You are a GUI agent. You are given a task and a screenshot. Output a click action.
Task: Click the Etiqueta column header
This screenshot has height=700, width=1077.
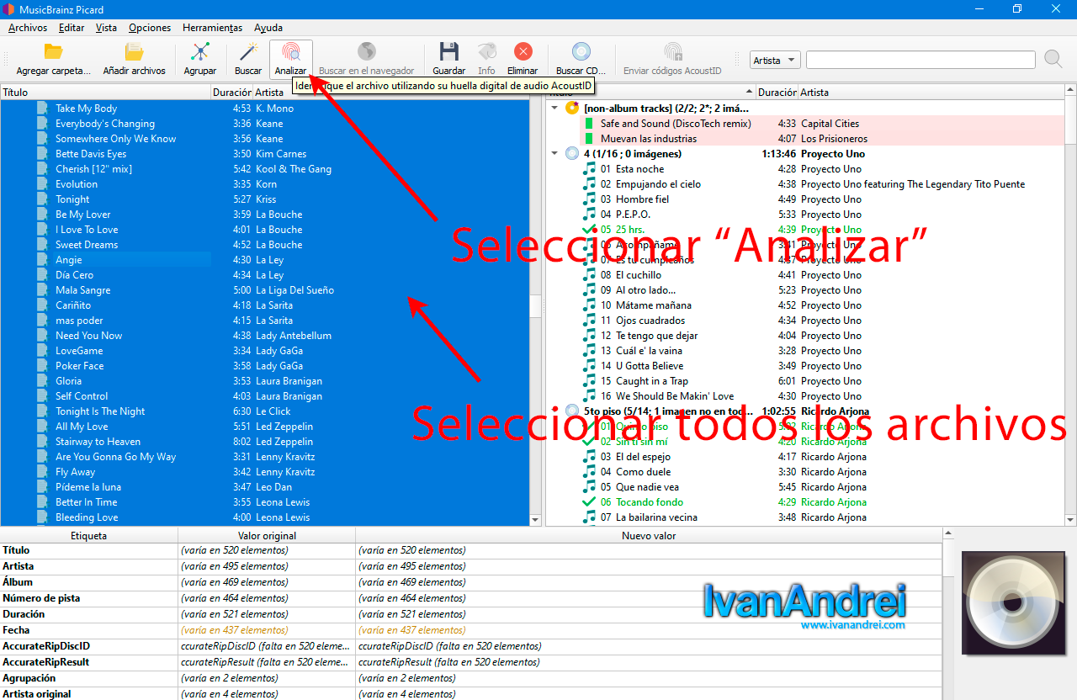click(88, 535)
